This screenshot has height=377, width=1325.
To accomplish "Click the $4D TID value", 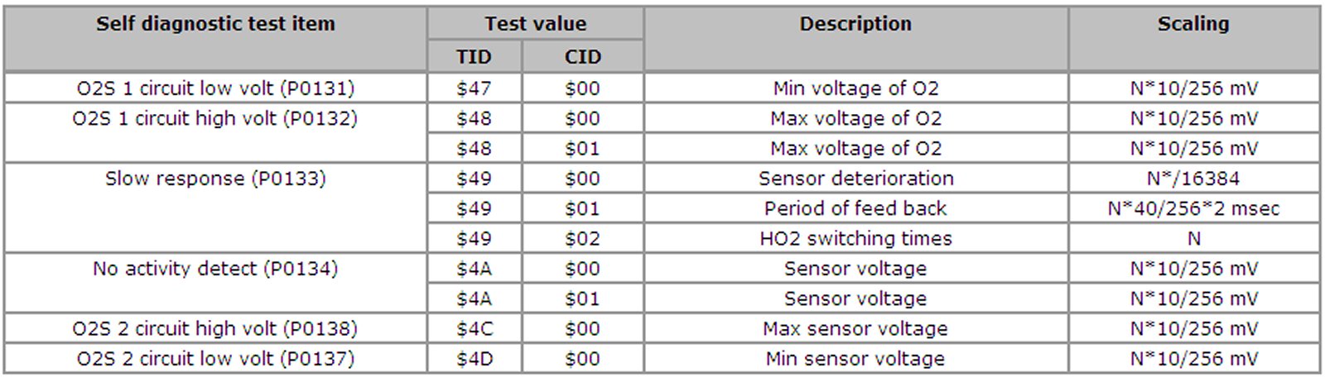I will click(x=474, y=359).
